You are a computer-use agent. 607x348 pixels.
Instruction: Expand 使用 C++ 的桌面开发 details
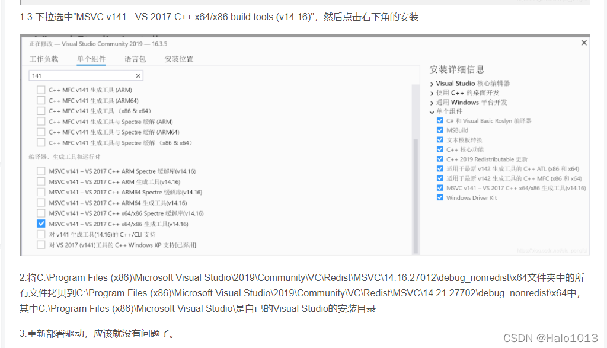[432, 93]
